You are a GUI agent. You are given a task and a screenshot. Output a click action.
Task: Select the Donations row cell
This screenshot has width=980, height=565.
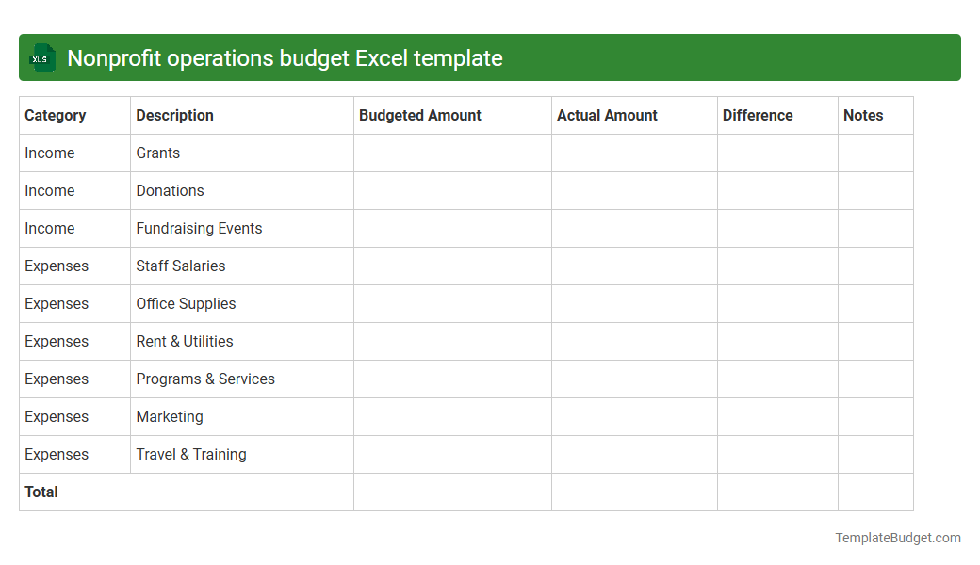click(170, 190)
